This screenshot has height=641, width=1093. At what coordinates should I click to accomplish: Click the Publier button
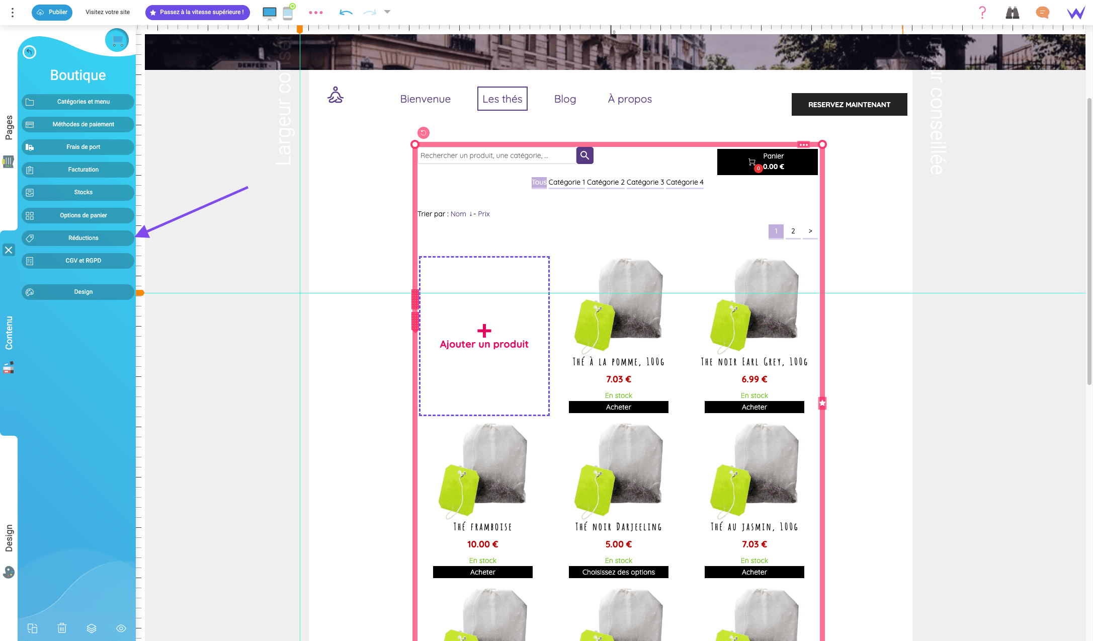pyautogui.click(x=52, y=12)
